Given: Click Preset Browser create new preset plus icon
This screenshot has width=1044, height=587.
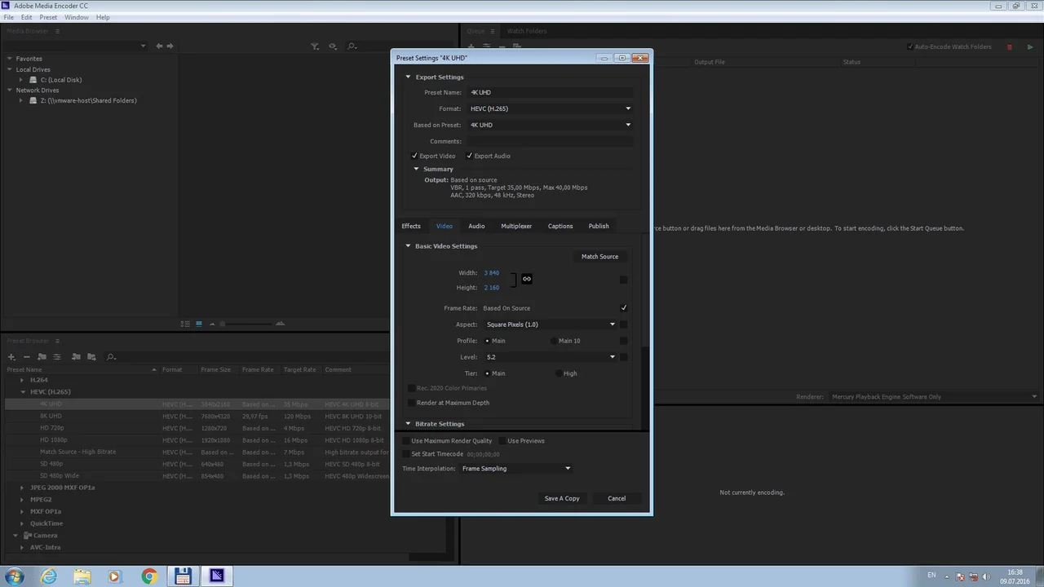Looking at the screenshot, I should pos(11,357).
